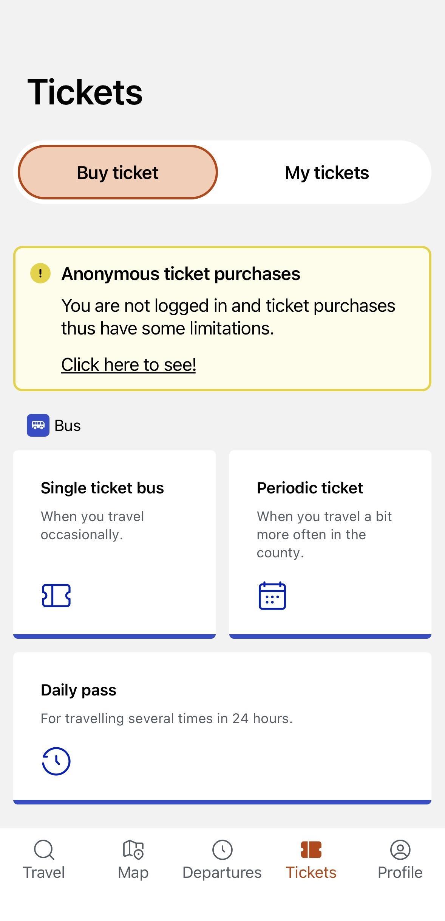Switch to the My tickets segment
The image size is (445, 921).
coord(327,173)
